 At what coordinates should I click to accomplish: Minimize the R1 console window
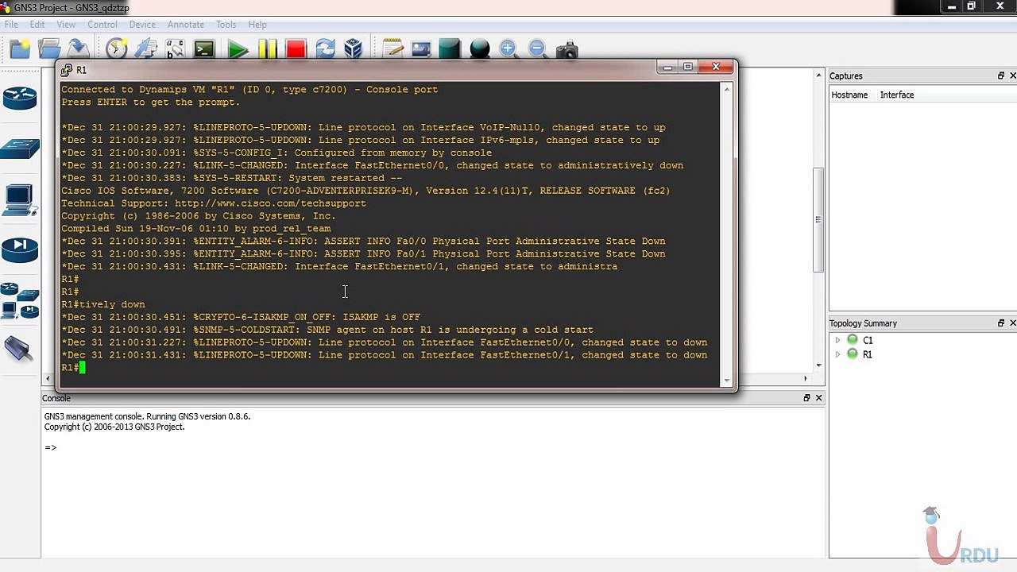(667, 68)
